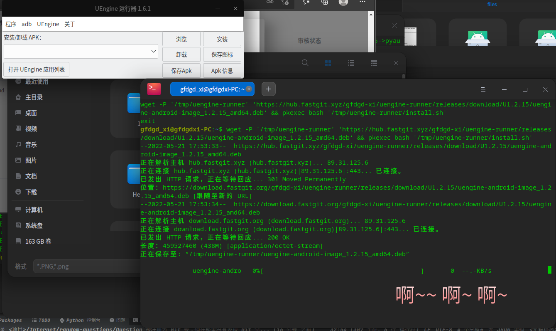The image size is (556, 331).
Task: Open the 关于 menu
Action: 70,24
